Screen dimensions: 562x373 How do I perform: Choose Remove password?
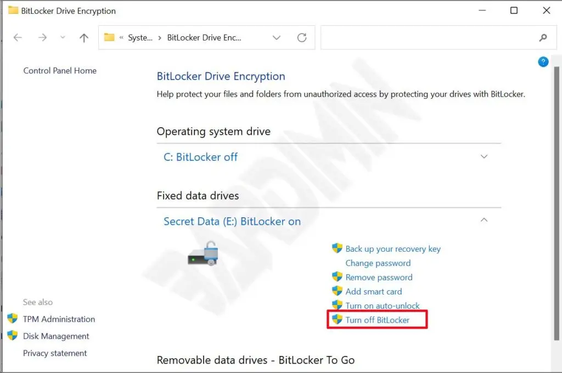click(x=379, y=278)
